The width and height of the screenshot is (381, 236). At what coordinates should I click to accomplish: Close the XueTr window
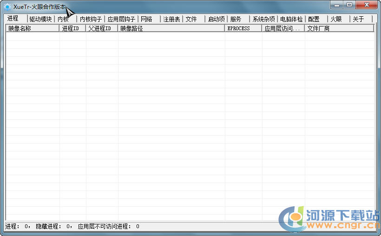click(x=367, y=5)
